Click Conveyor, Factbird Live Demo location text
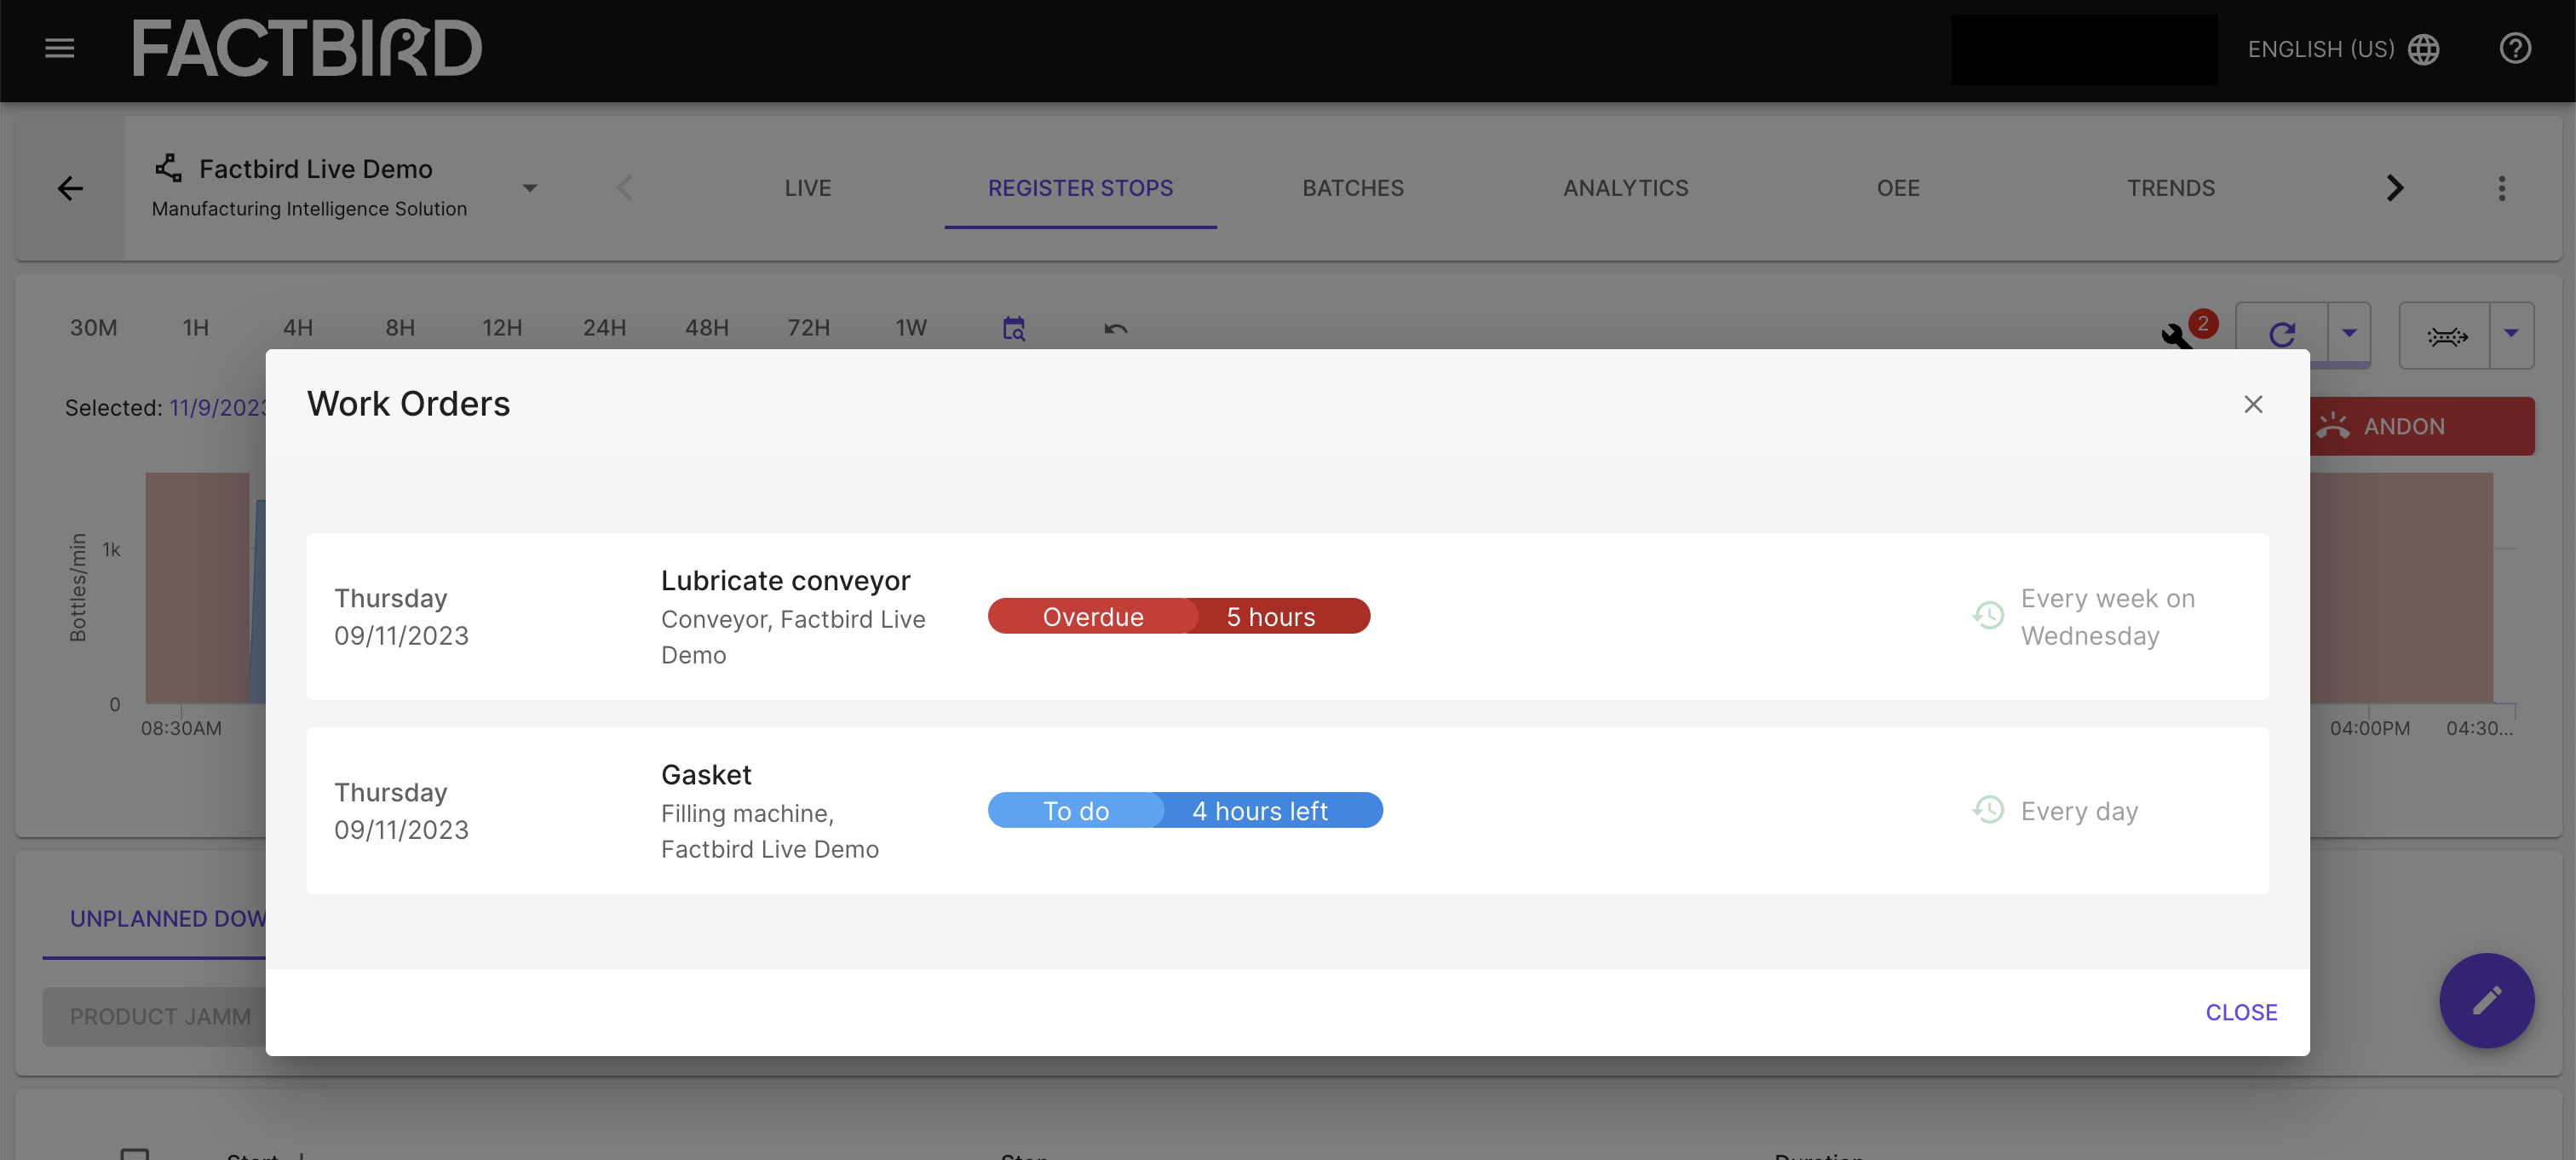 [x=793, y=637]
